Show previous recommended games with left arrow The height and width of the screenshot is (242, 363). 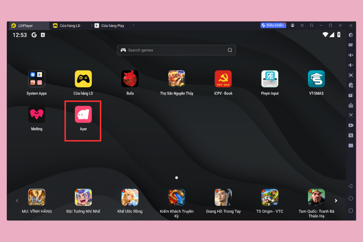[17, 201]
